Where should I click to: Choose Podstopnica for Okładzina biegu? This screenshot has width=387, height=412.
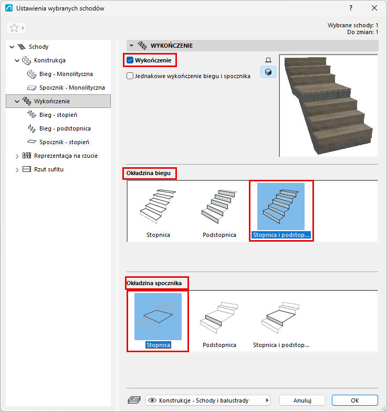pos(219,211)
